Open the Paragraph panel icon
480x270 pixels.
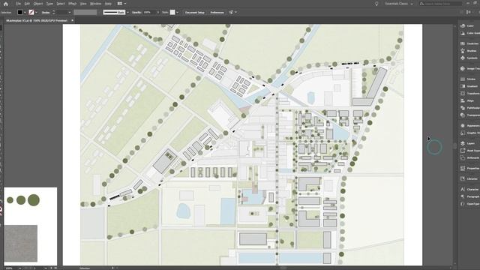pyautogui.click(x=463, y=196)
